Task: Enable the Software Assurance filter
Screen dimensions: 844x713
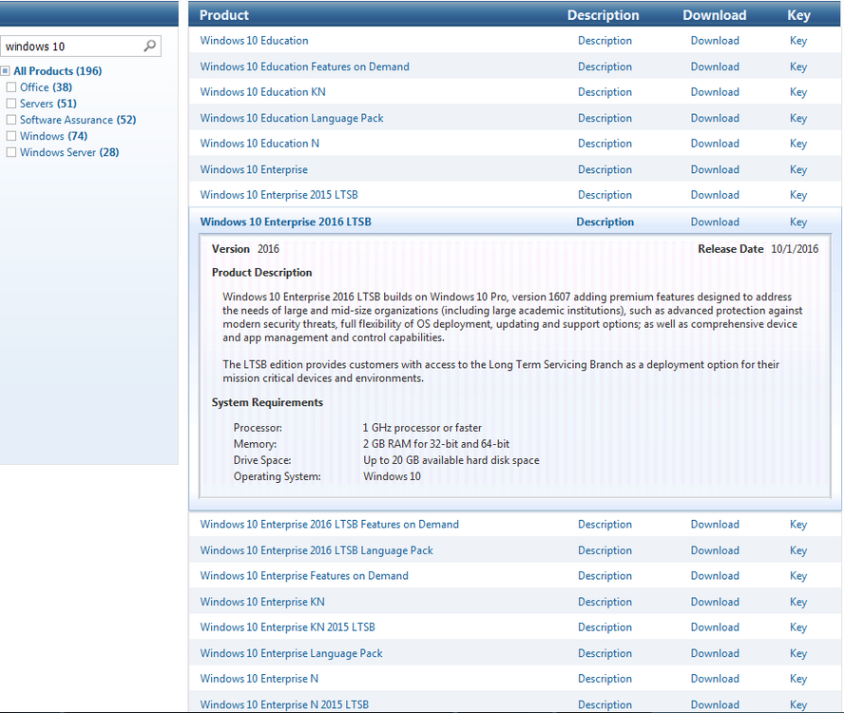Action: pyautogui.click(x=10, y=120)
